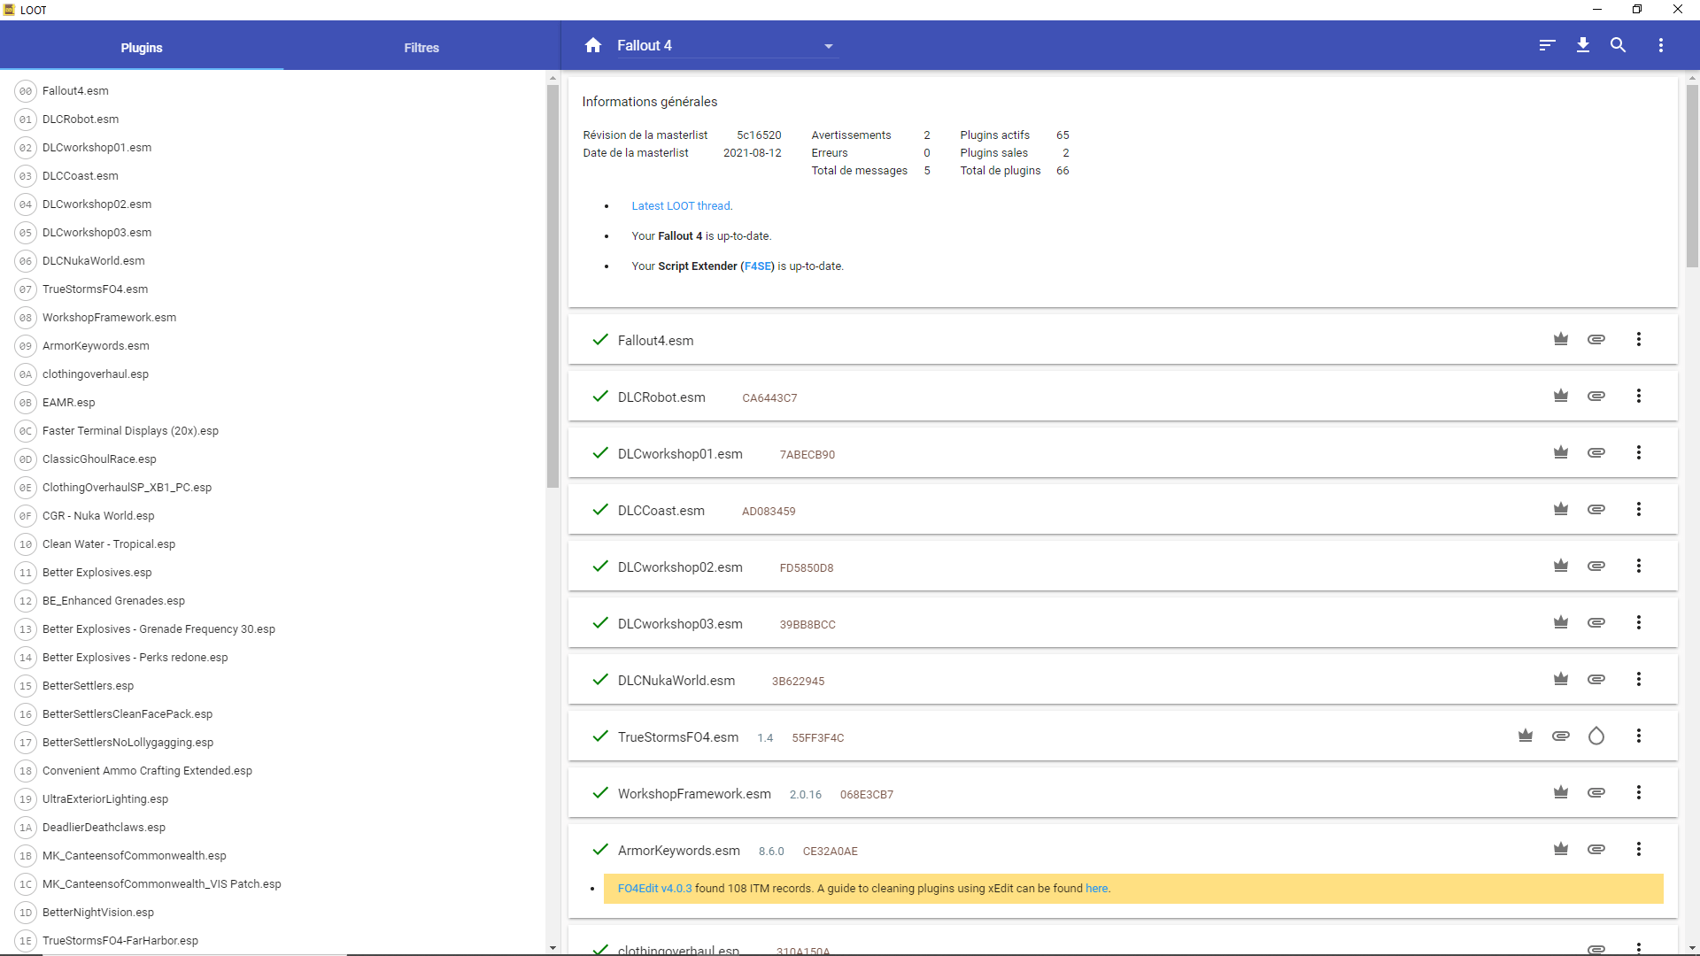This screenshot has width=1700, height=956.
Task: Select BetterNightVision.esp in the sidebar
Action: tap(274, 913)
